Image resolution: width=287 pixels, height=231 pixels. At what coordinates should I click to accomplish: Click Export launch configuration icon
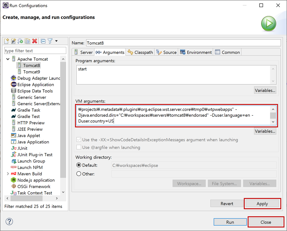(20, 41)
